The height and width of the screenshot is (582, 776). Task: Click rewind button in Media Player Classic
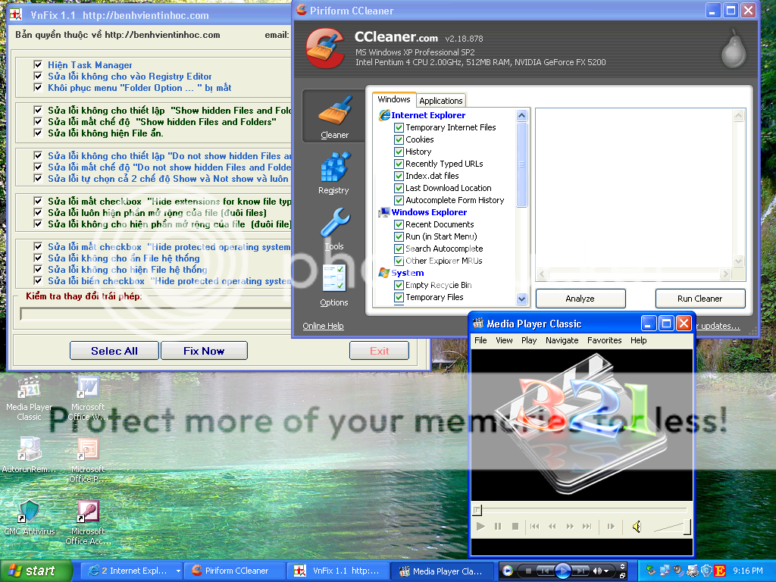click(x=552, y=527)
